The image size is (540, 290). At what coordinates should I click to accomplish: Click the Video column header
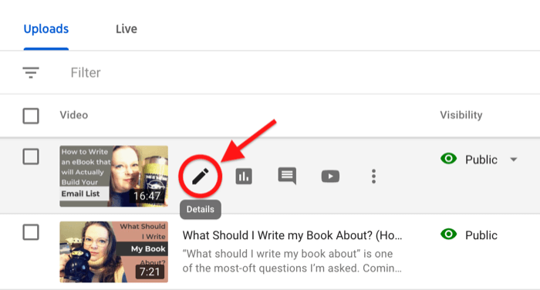tap(74, 115)
